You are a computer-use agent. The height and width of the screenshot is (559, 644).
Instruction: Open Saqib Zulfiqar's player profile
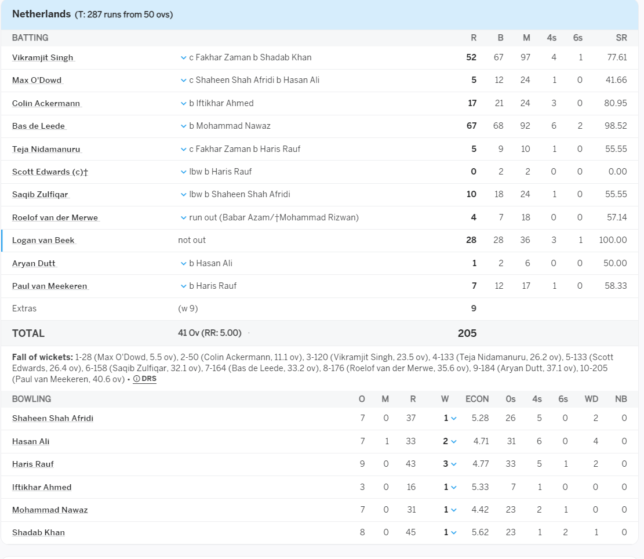(x=41, y=194)
